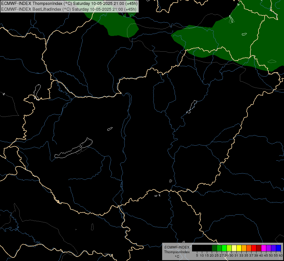Click the legend tick value 20

coord(212,255)
